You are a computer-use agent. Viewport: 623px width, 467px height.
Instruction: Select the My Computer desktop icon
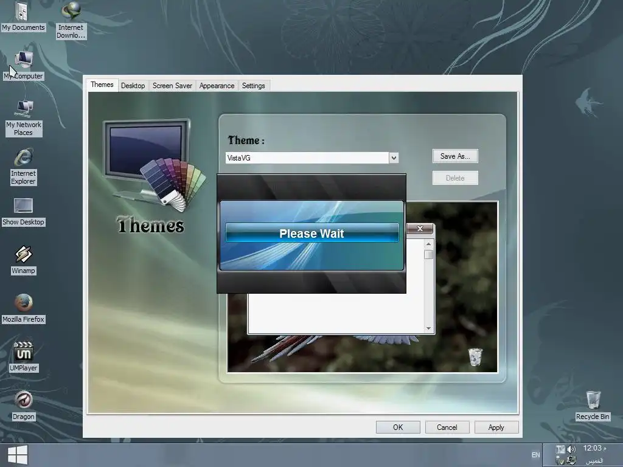click(24, 66)
